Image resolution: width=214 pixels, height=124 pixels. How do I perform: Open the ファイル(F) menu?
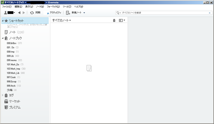[x=7, y=7]
